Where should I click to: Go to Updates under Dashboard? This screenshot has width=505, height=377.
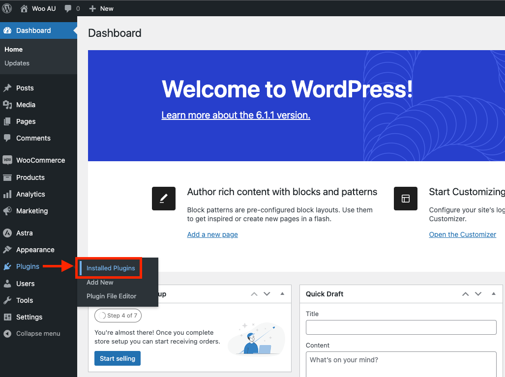17,63
